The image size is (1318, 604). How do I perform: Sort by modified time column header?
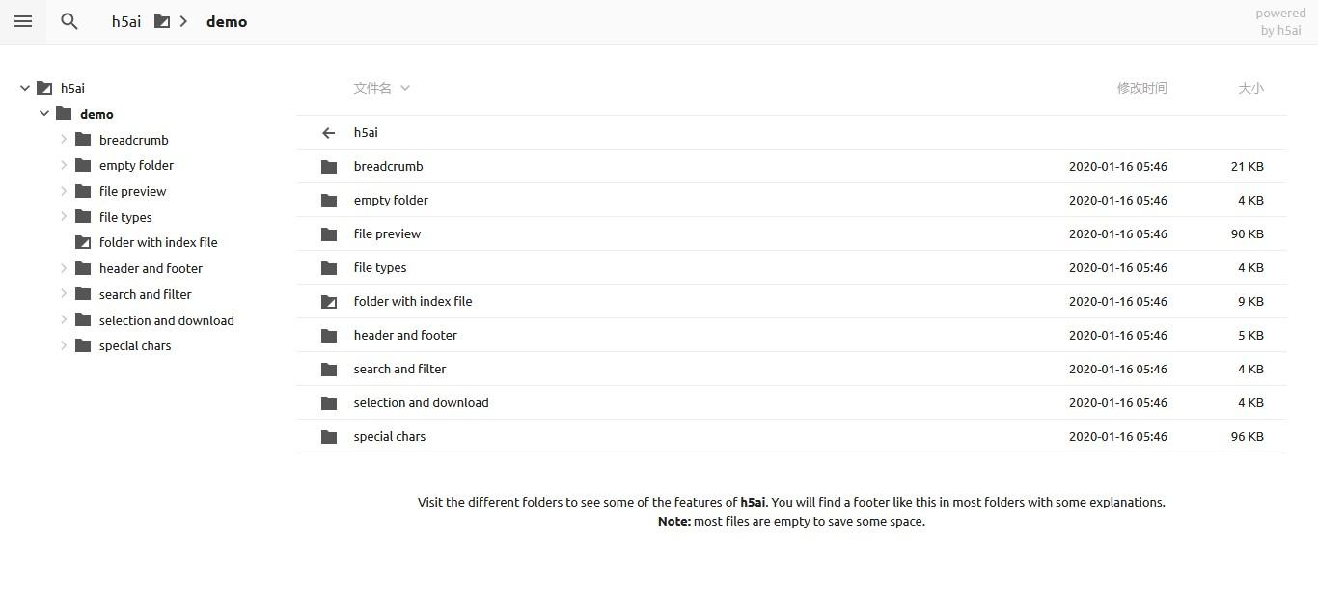coord(1141,88)
